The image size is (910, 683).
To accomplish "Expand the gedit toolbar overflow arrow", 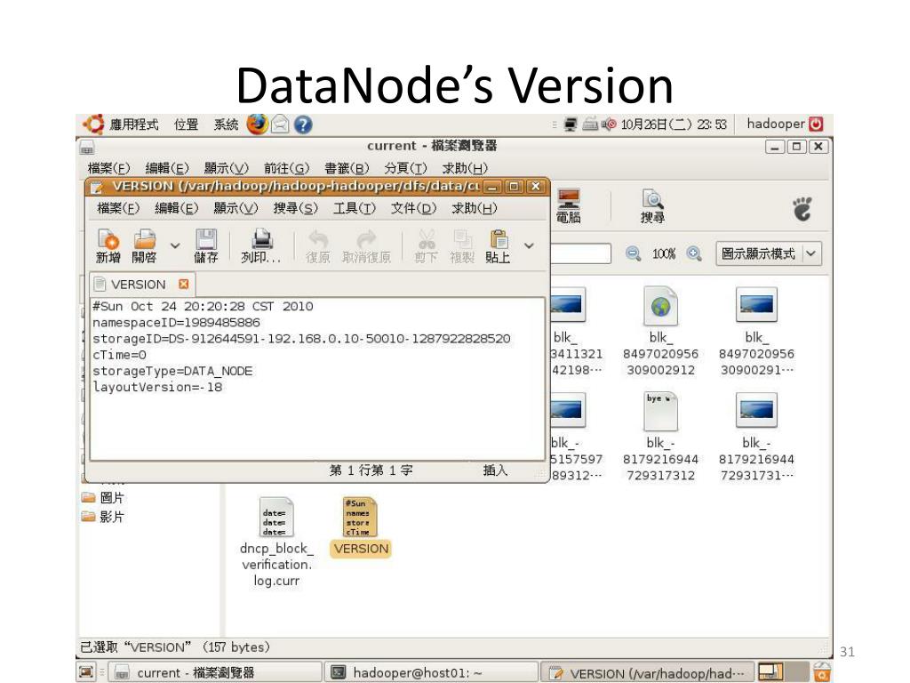I will pyautogui.click(x=529, y=245).
